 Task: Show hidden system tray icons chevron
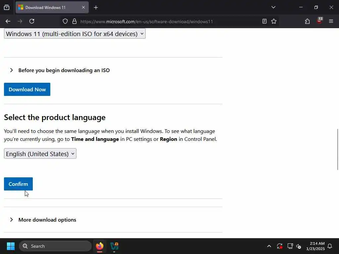pos(269,246)
